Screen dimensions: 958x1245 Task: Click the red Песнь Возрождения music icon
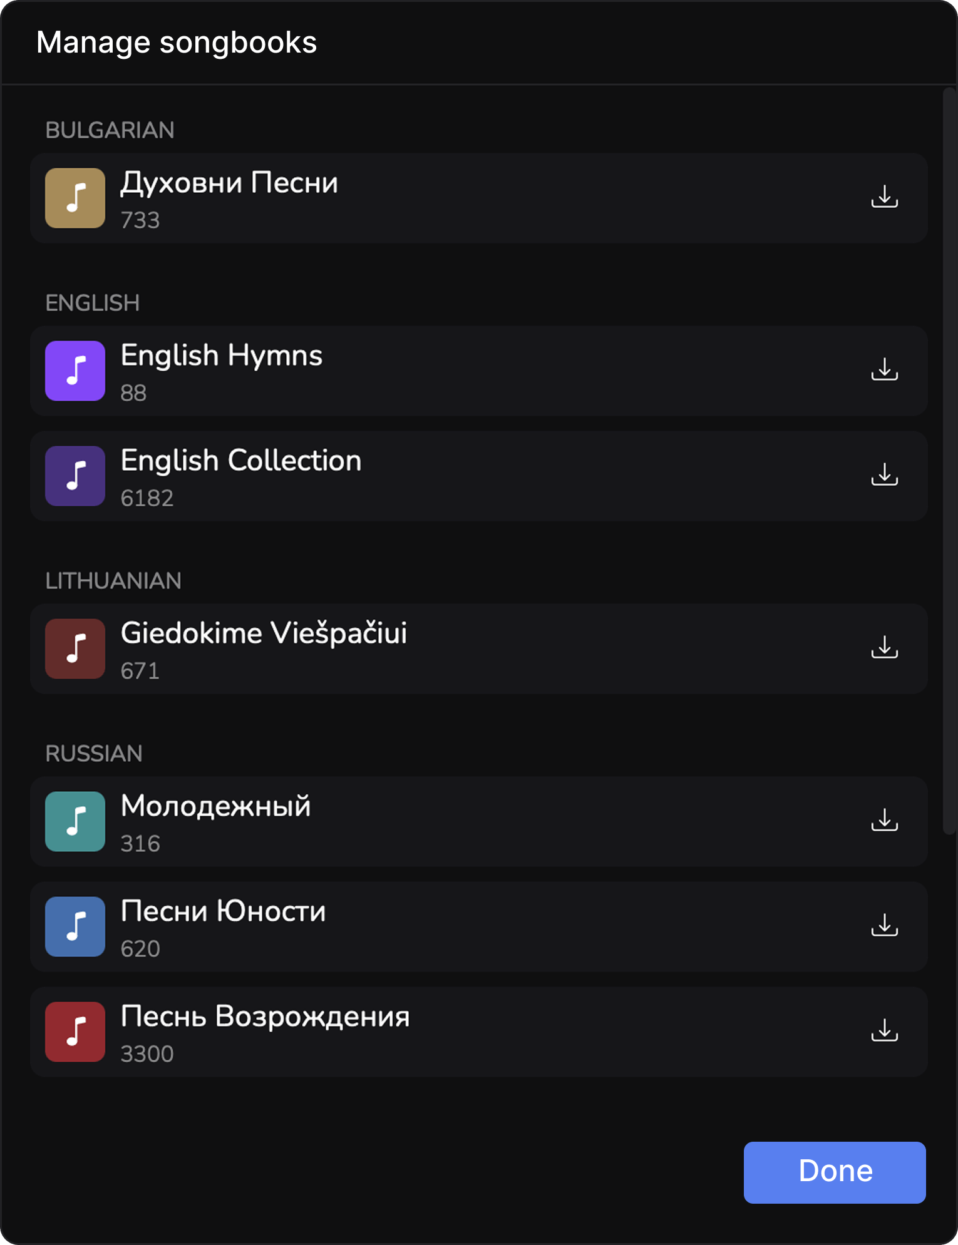click(x=75, y=1032)
